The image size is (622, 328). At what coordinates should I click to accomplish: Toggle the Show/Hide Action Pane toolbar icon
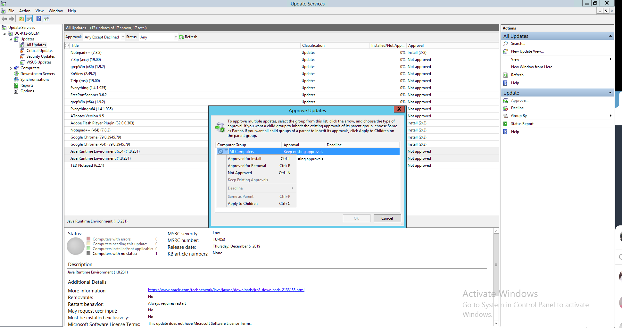click(46, 19)
